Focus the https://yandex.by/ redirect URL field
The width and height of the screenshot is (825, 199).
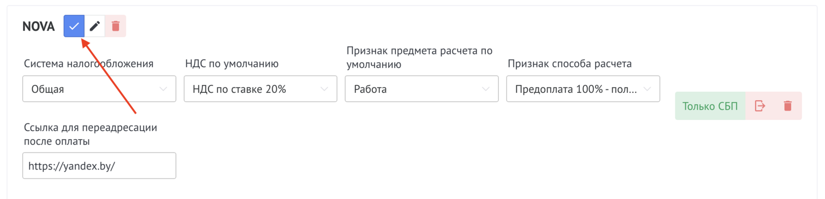99,166
